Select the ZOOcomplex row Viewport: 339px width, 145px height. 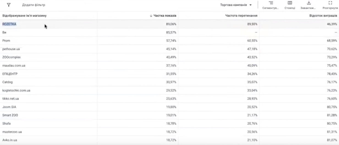12,57
